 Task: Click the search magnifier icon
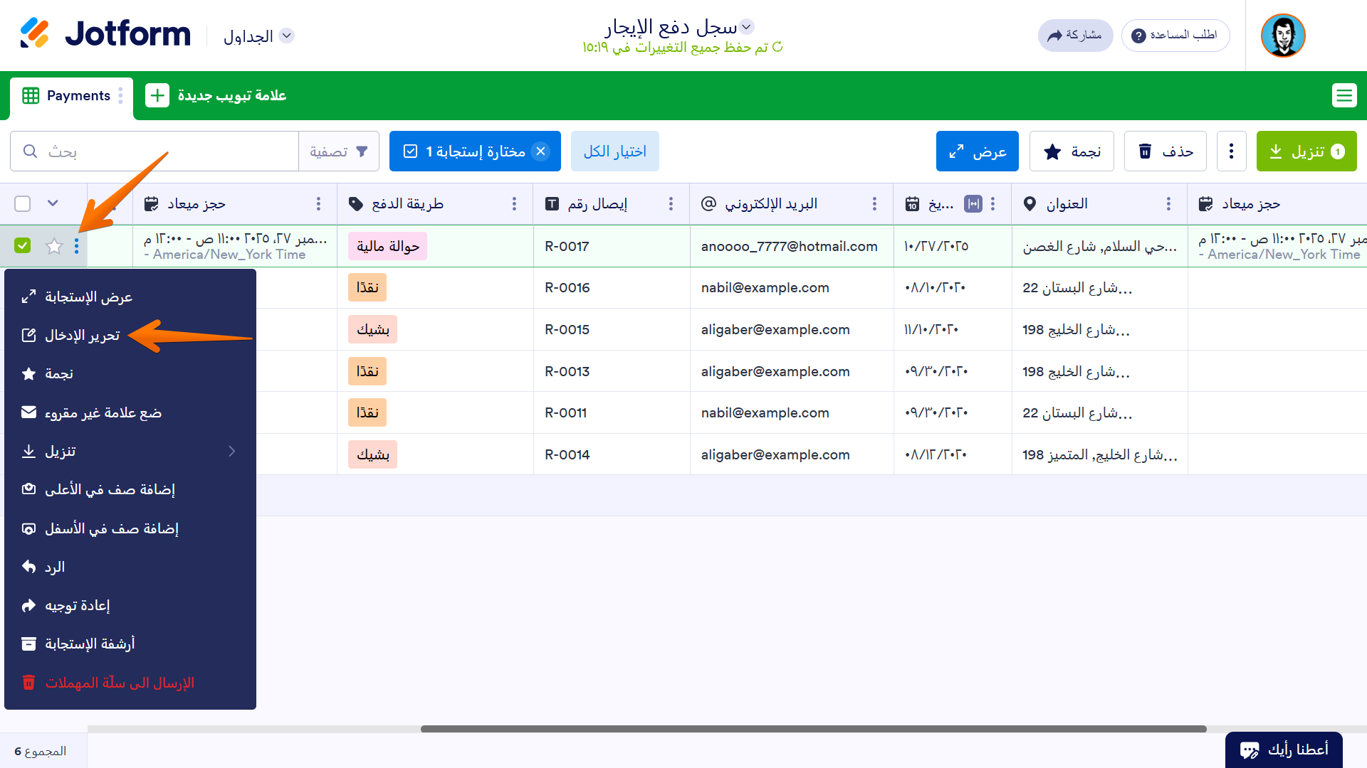click(30, 151)
